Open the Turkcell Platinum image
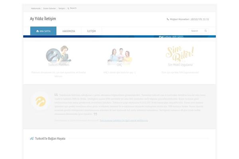Viewport: 239px width, 159px height. 59,54
